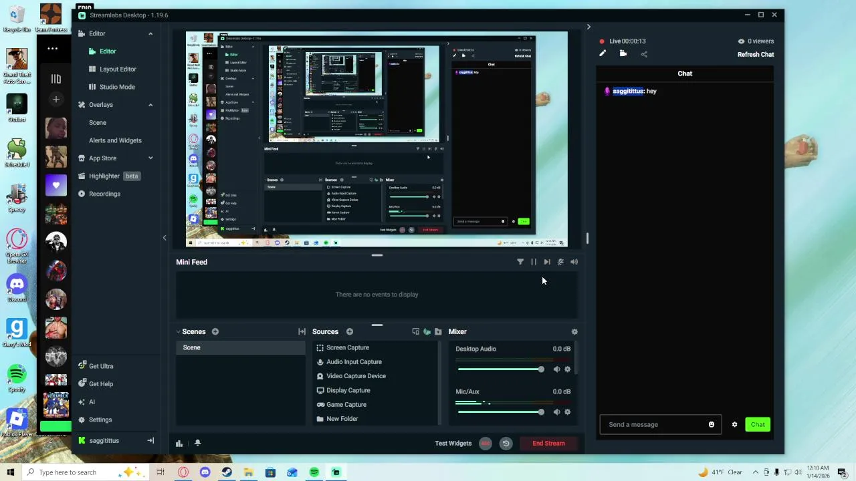
Task: Click the green Chat send button
Action: [x=758, y=424]
